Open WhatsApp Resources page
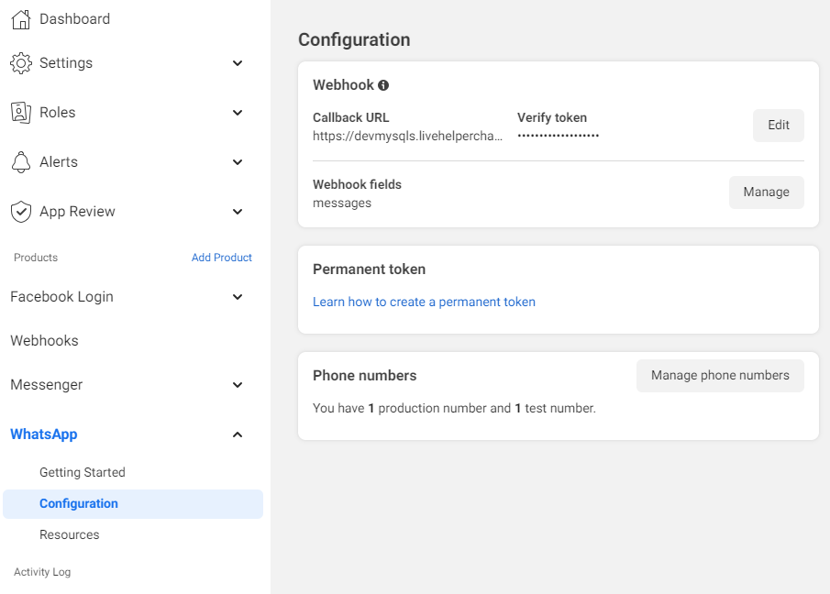 tap(70, 534)
